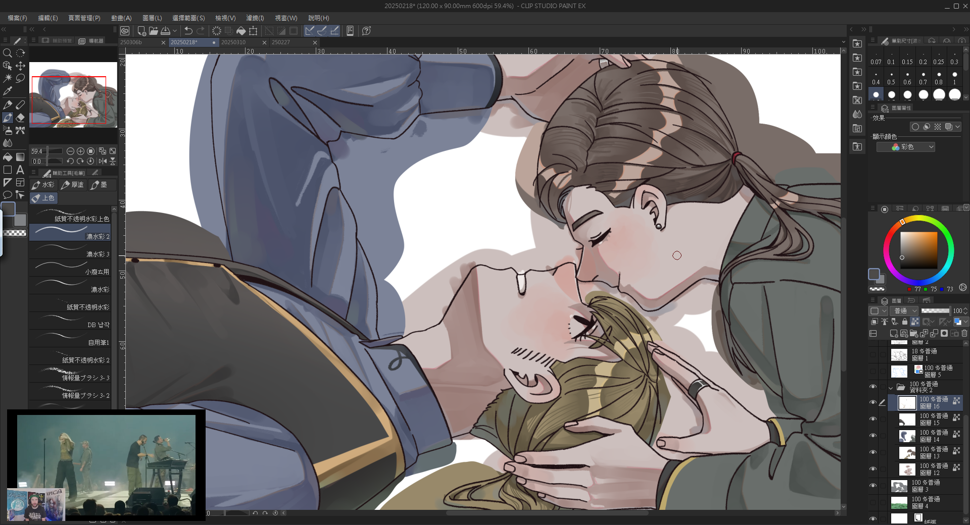Click layer opacity slider

click(935, 311)
